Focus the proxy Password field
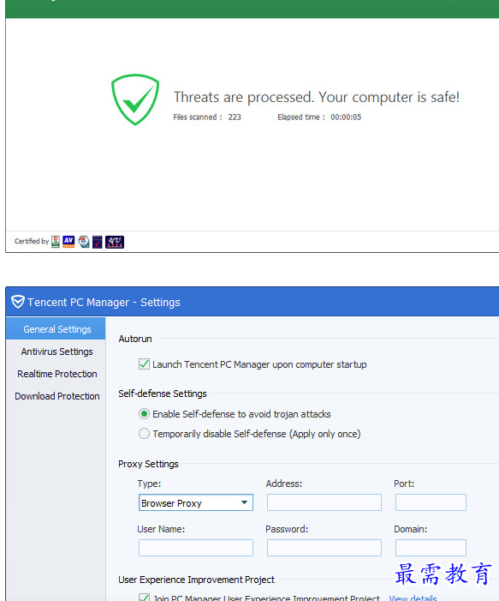Screen dimensions: 499x601 coord(324,548)
